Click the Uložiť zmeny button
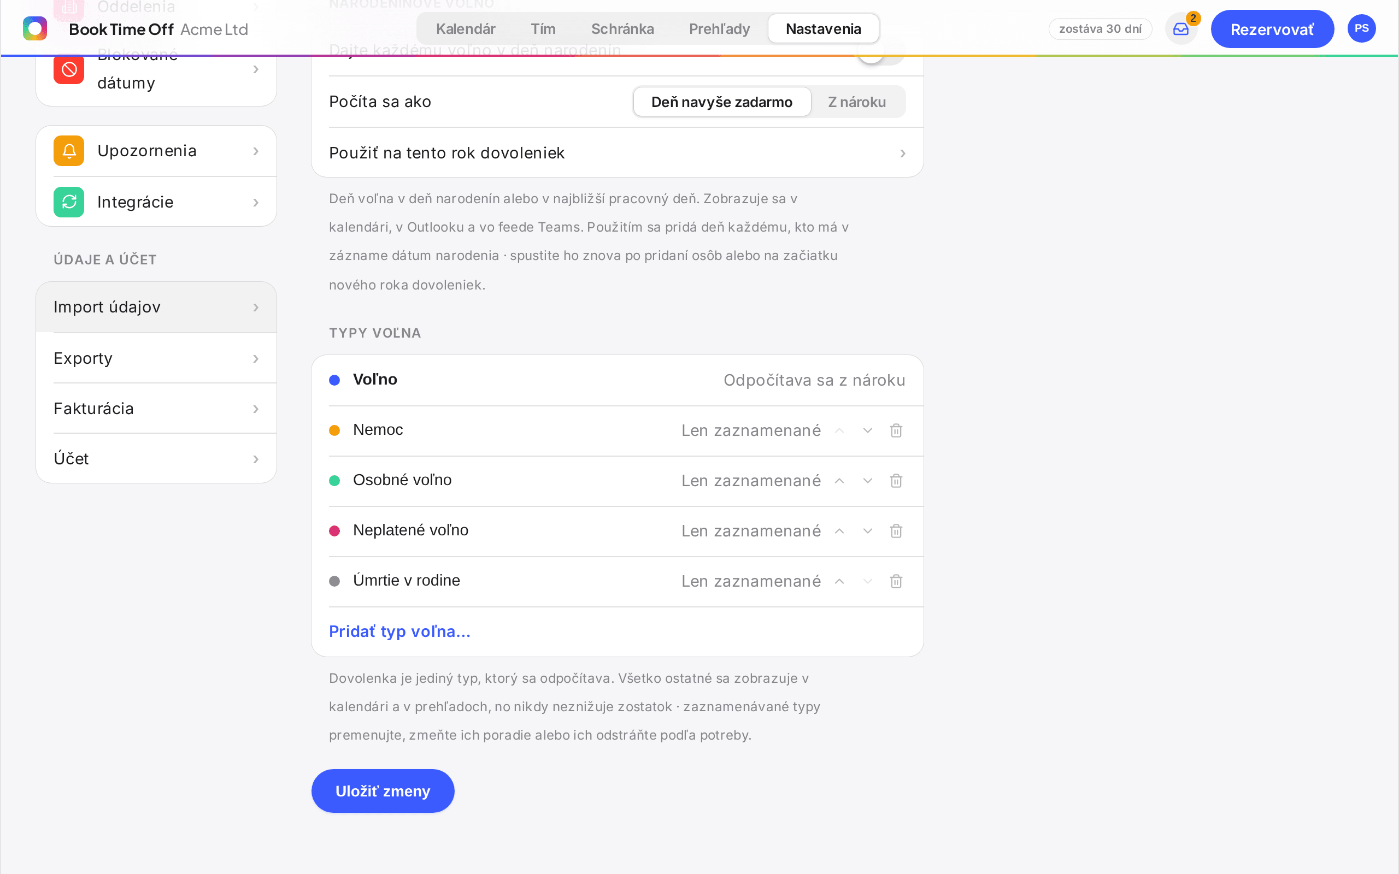The width and height of the screenshot is (1399, 874). coord(383,791)
